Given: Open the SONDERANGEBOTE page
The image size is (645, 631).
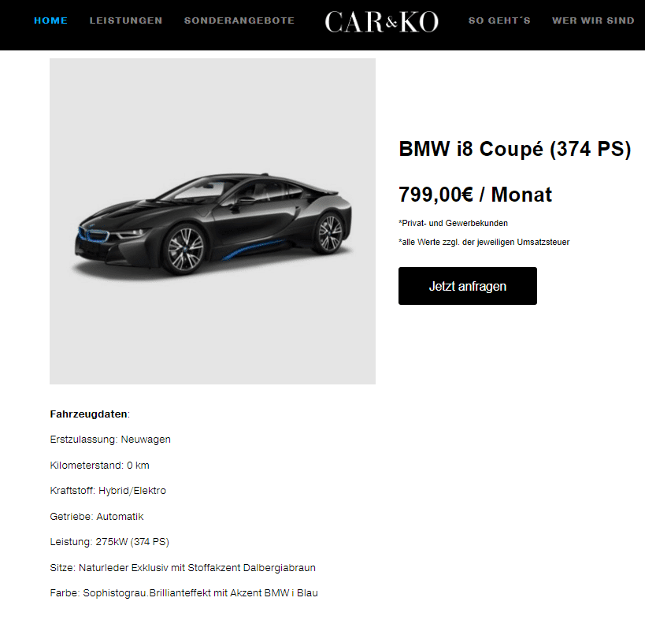Looking at the screenshot, I should (x=239, y=20).
